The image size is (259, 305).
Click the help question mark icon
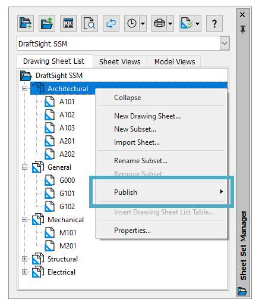[x=214, y=23]
